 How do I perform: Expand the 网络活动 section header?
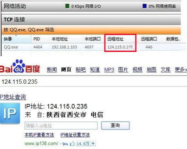pos(91,6)
